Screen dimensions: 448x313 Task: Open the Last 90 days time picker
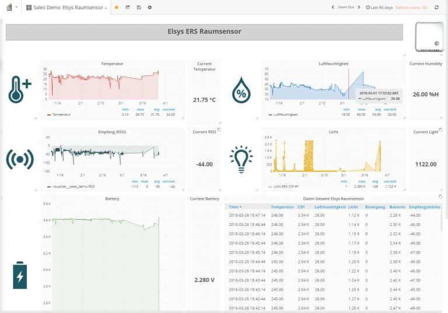click(379, 8)
